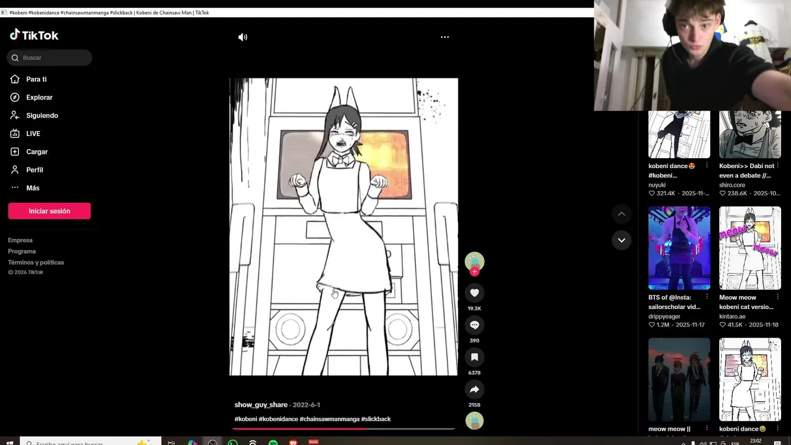Image resolution: width=791 pixels, height=445 pixels.
Task: Open more options for 'Meow meow kobeni' video
Action: point(778,297)
